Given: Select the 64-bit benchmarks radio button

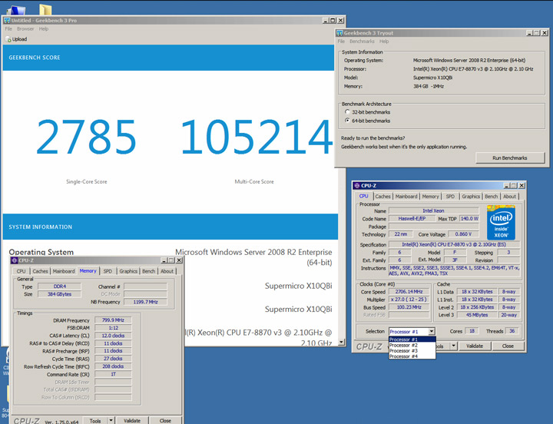Looking at the screenshot, I should (348, 121).
